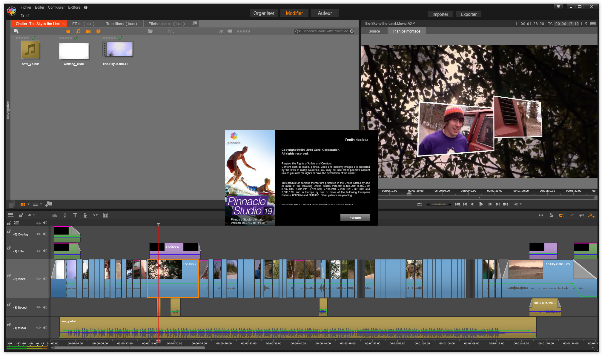Open the track height dropdown in timeline toolbar
Image resolution: width=602 pixels, height=356 pixels.
[x=31, y=215]
